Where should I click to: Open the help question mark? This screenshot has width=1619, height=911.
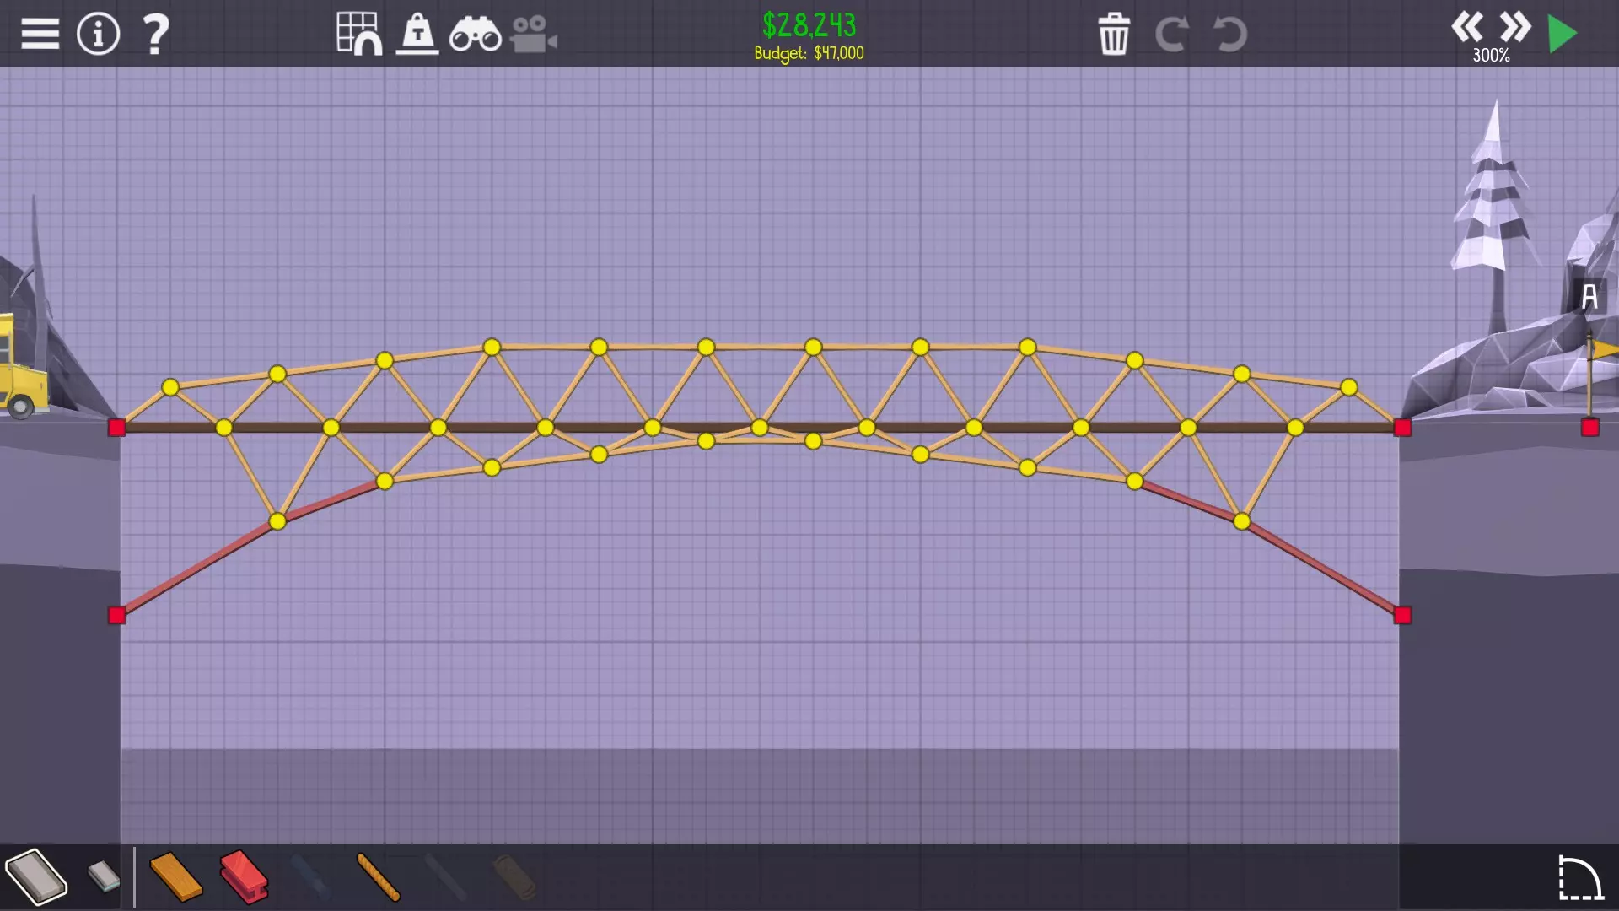[155, 35]
